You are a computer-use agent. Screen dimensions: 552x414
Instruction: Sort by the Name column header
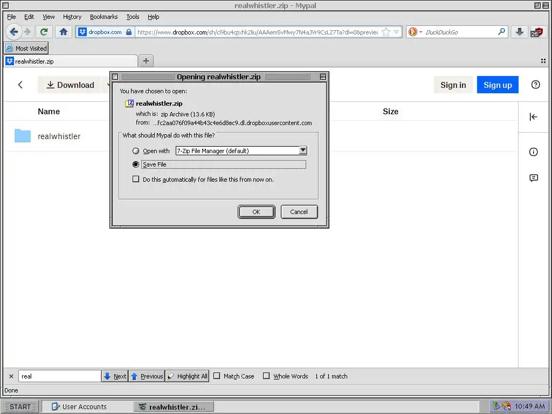49,112
